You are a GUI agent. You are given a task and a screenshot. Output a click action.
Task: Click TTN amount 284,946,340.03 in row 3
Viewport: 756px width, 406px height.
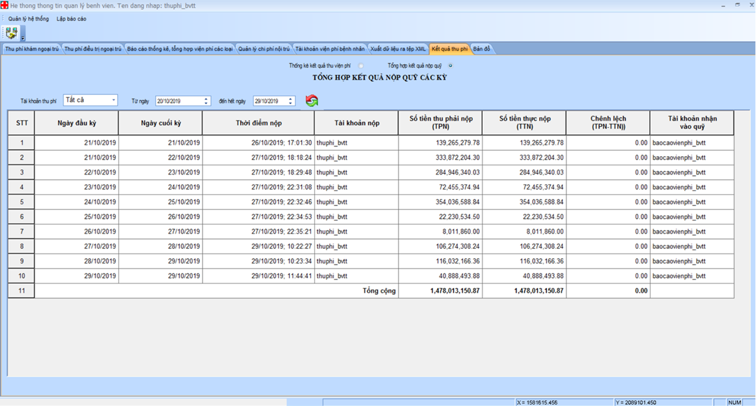[x=542, y=173]
